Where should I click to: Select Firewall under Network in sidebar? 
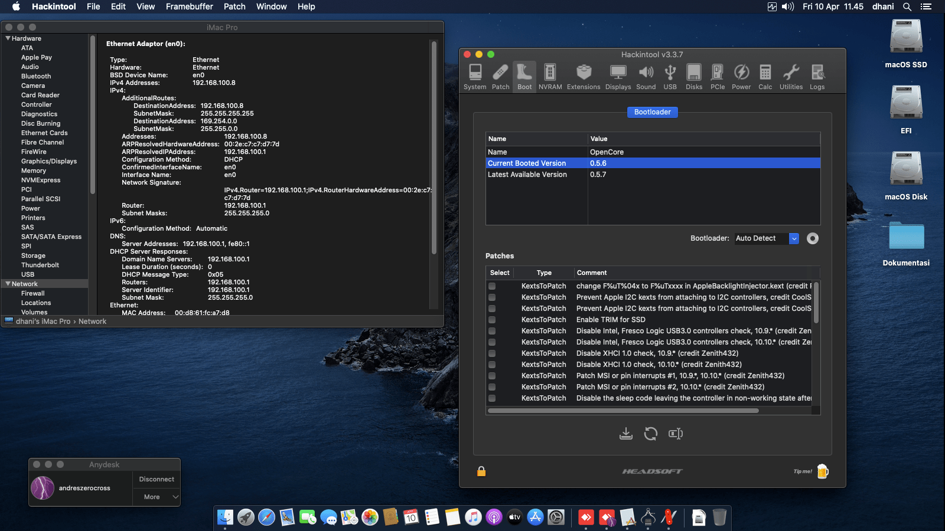point(33,293)
